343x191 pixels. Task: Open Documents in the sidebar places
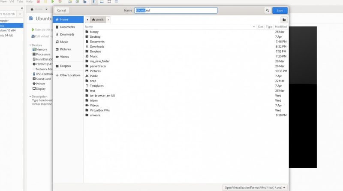pos(68,27)
